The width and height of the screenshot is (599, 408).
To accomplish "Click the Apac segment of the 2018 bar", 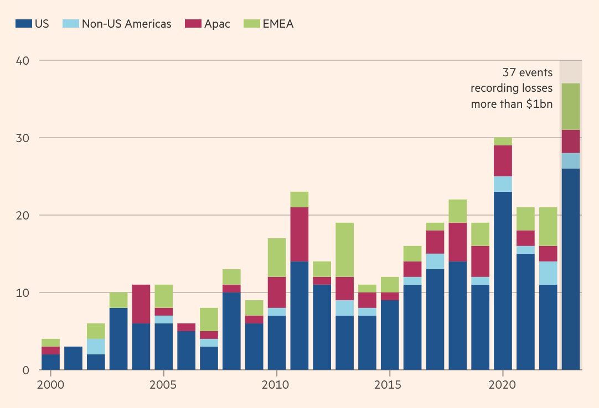I will click(x=458, y=242).
